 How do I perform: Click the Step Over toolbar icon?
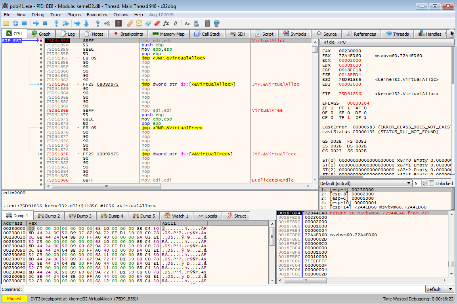tap(66, 23)
